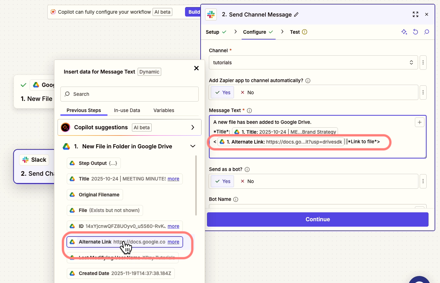
Task: Click info icon beside Bot Name
Action: [x=236, y=199]
